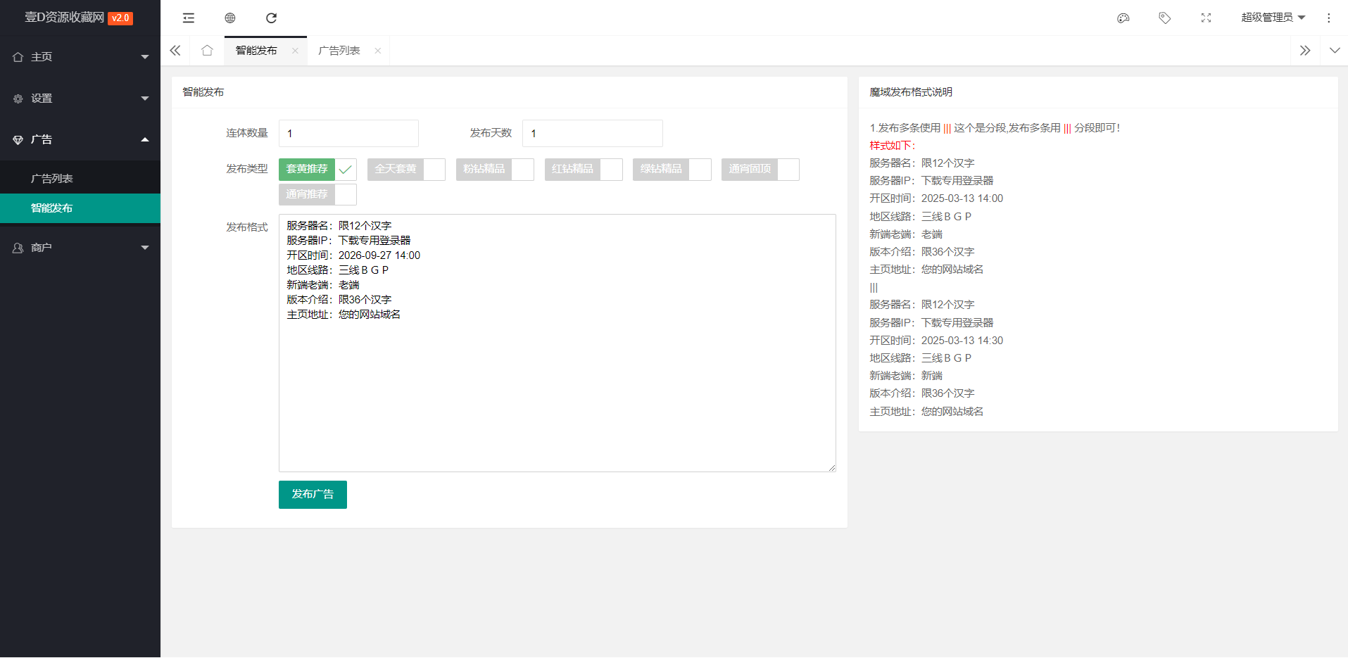Click the 魔域发布格式说明 panel heading
Image resolution: width=1348 pixels, height=658 pixels.
(x=911, y=92)
